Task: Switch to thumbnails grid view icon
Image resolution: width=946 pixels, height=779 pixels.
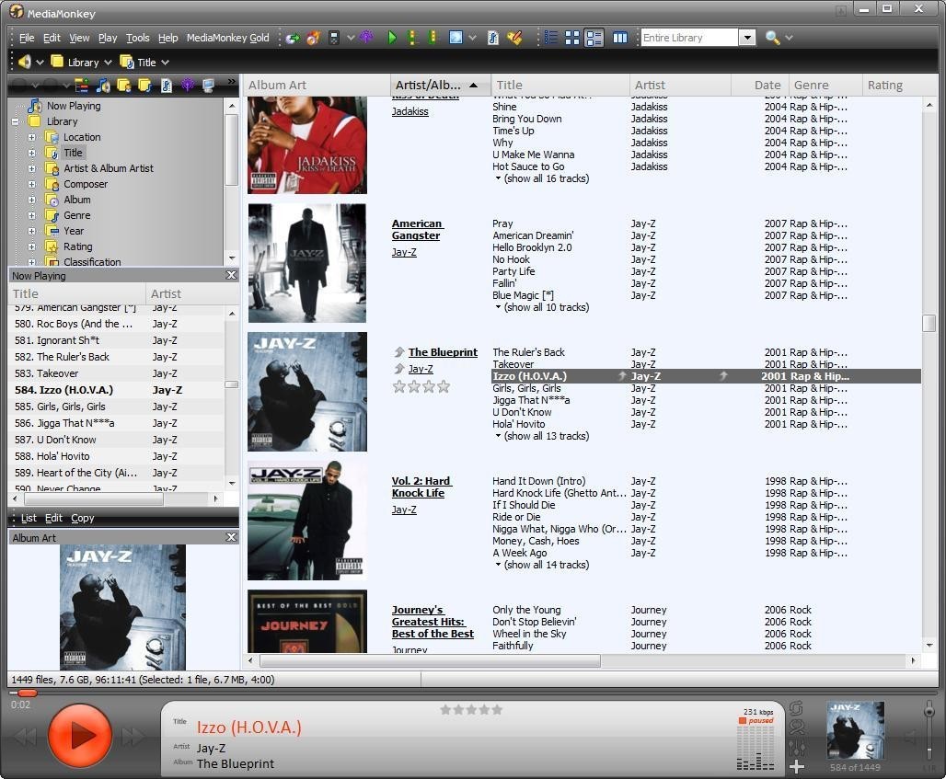Action: pos(572,38)
